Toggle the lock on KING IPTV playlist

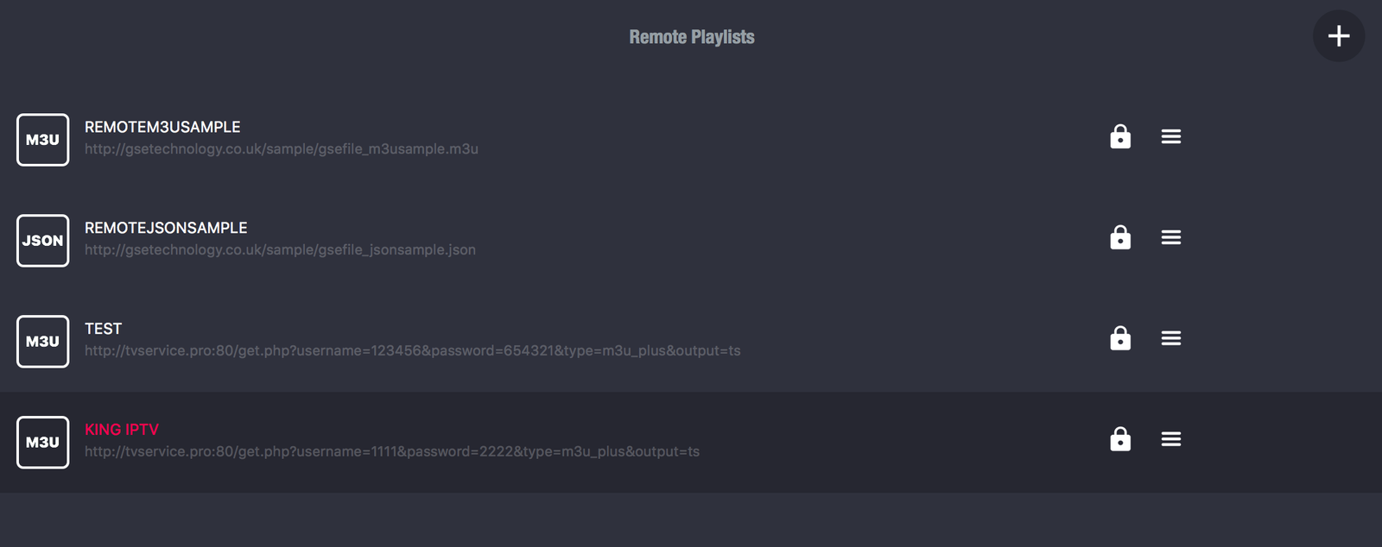[1120, 439]
